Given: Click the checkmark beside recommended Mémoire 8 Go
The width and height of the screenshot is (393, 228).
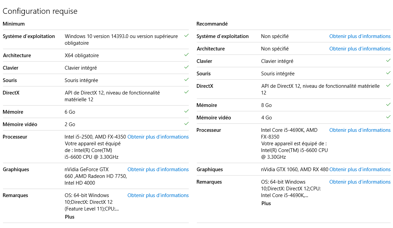Looking at the screenshot, I should [x=388, y=105].
